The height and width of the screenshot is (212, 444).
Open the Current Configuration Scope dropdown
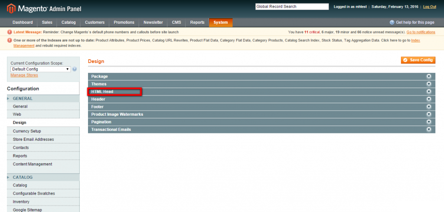pos(40,69)
